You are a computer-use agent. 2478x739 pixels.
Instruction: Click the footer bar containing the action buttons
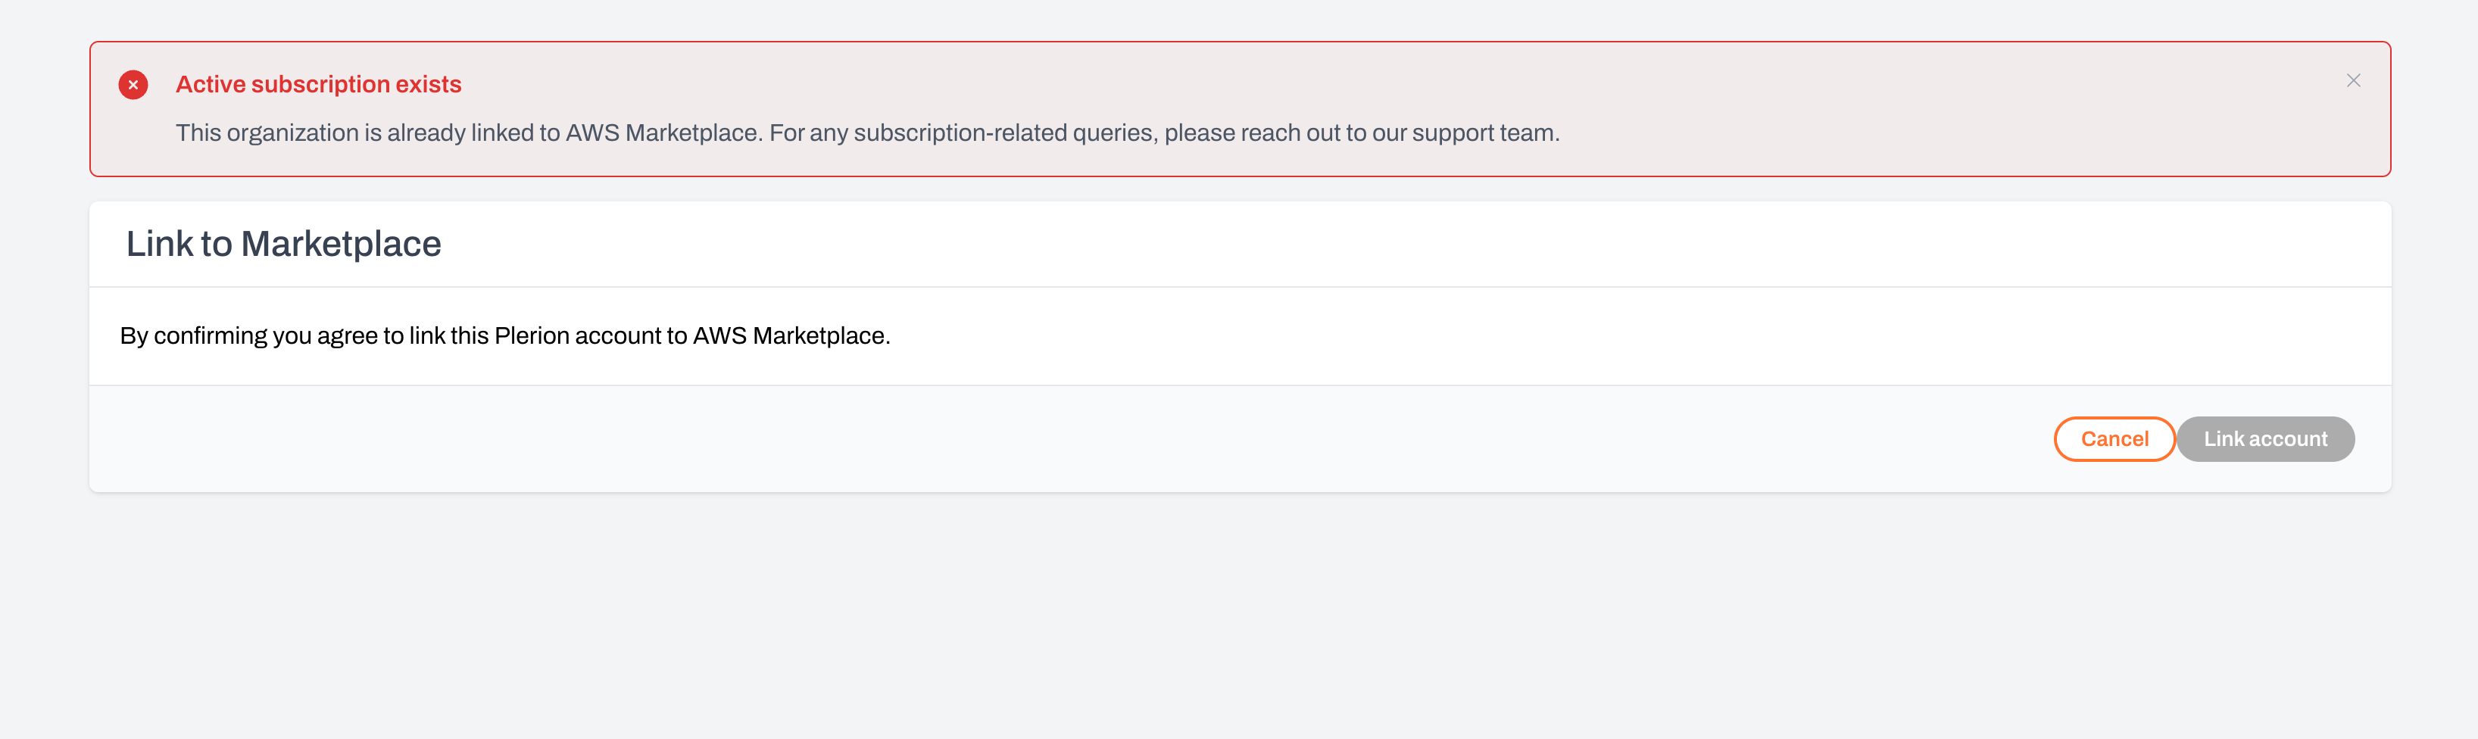pyautogui.click(x=1239, y=439)
